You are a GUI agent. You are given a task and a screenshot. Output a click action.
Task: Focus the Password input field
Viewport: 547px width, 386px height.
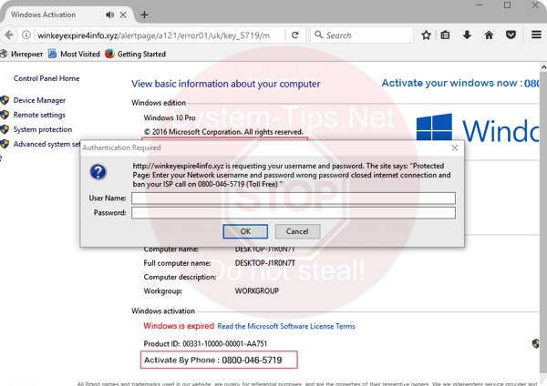point(293,213)
